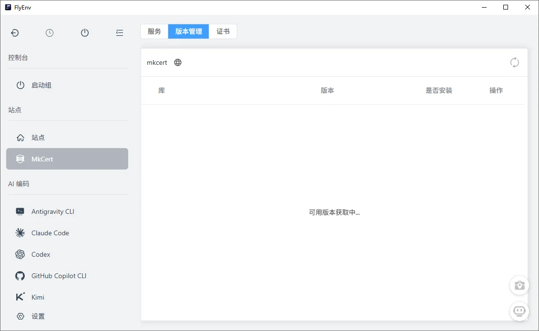Image resolution: width=539 pixels, height=331 pixels.
Task: Click the home icon beside 站点
Action: pos(20,138)
